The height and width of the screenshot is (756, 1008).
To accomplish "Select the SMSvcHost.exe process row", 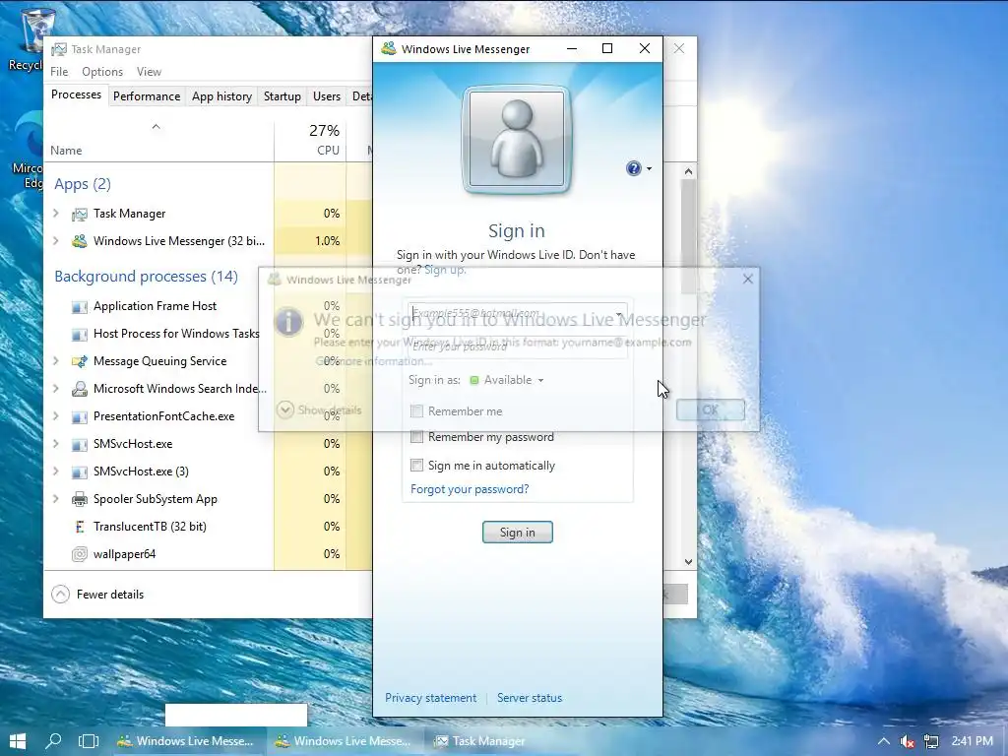I will (208, 444).
